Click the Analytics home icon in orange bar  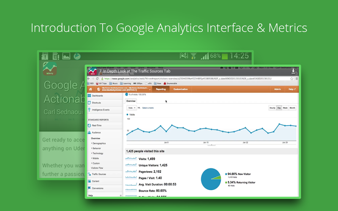(x=90, y=89)
